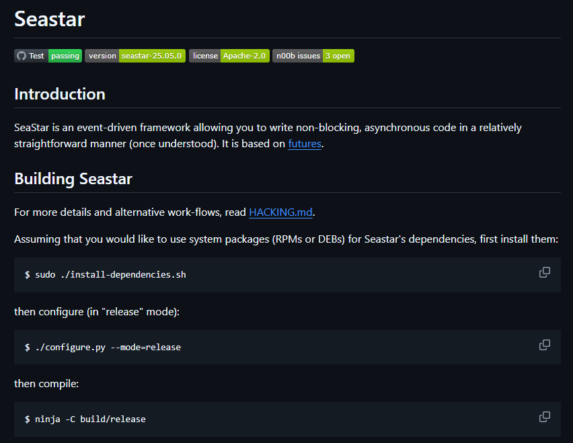Image resolution: width=573 pixels, height=443 pixels.
Task: Click the "then configure" instruction line
Action: (97, 312)
